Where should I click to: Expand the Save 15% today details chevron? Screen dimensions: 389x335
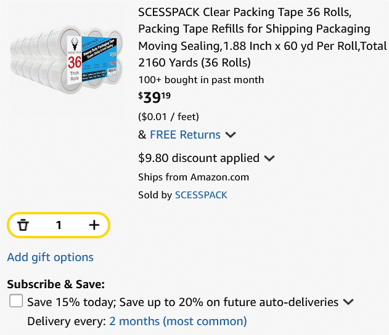348,302
